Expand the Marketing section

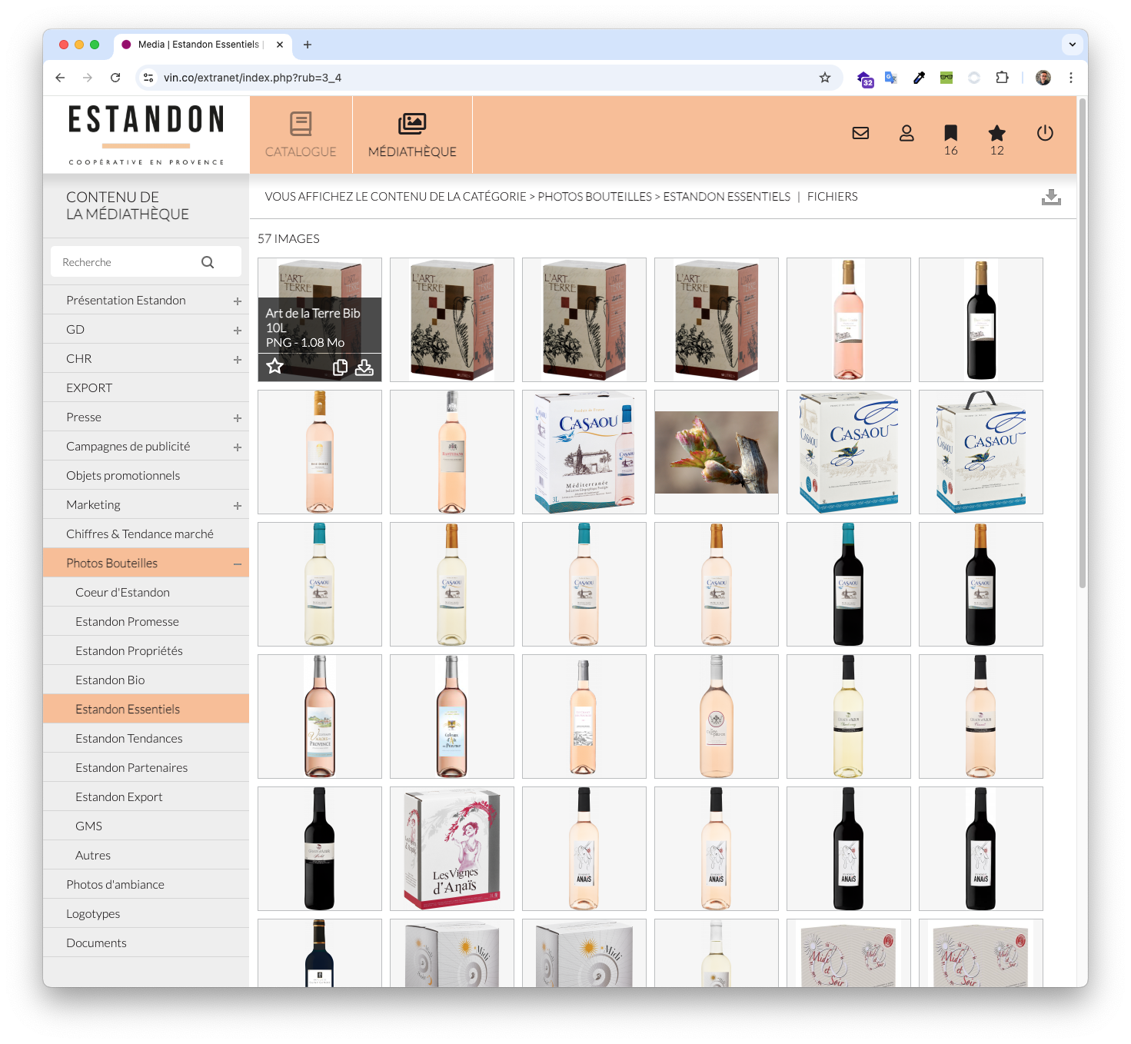pos(238,506)
